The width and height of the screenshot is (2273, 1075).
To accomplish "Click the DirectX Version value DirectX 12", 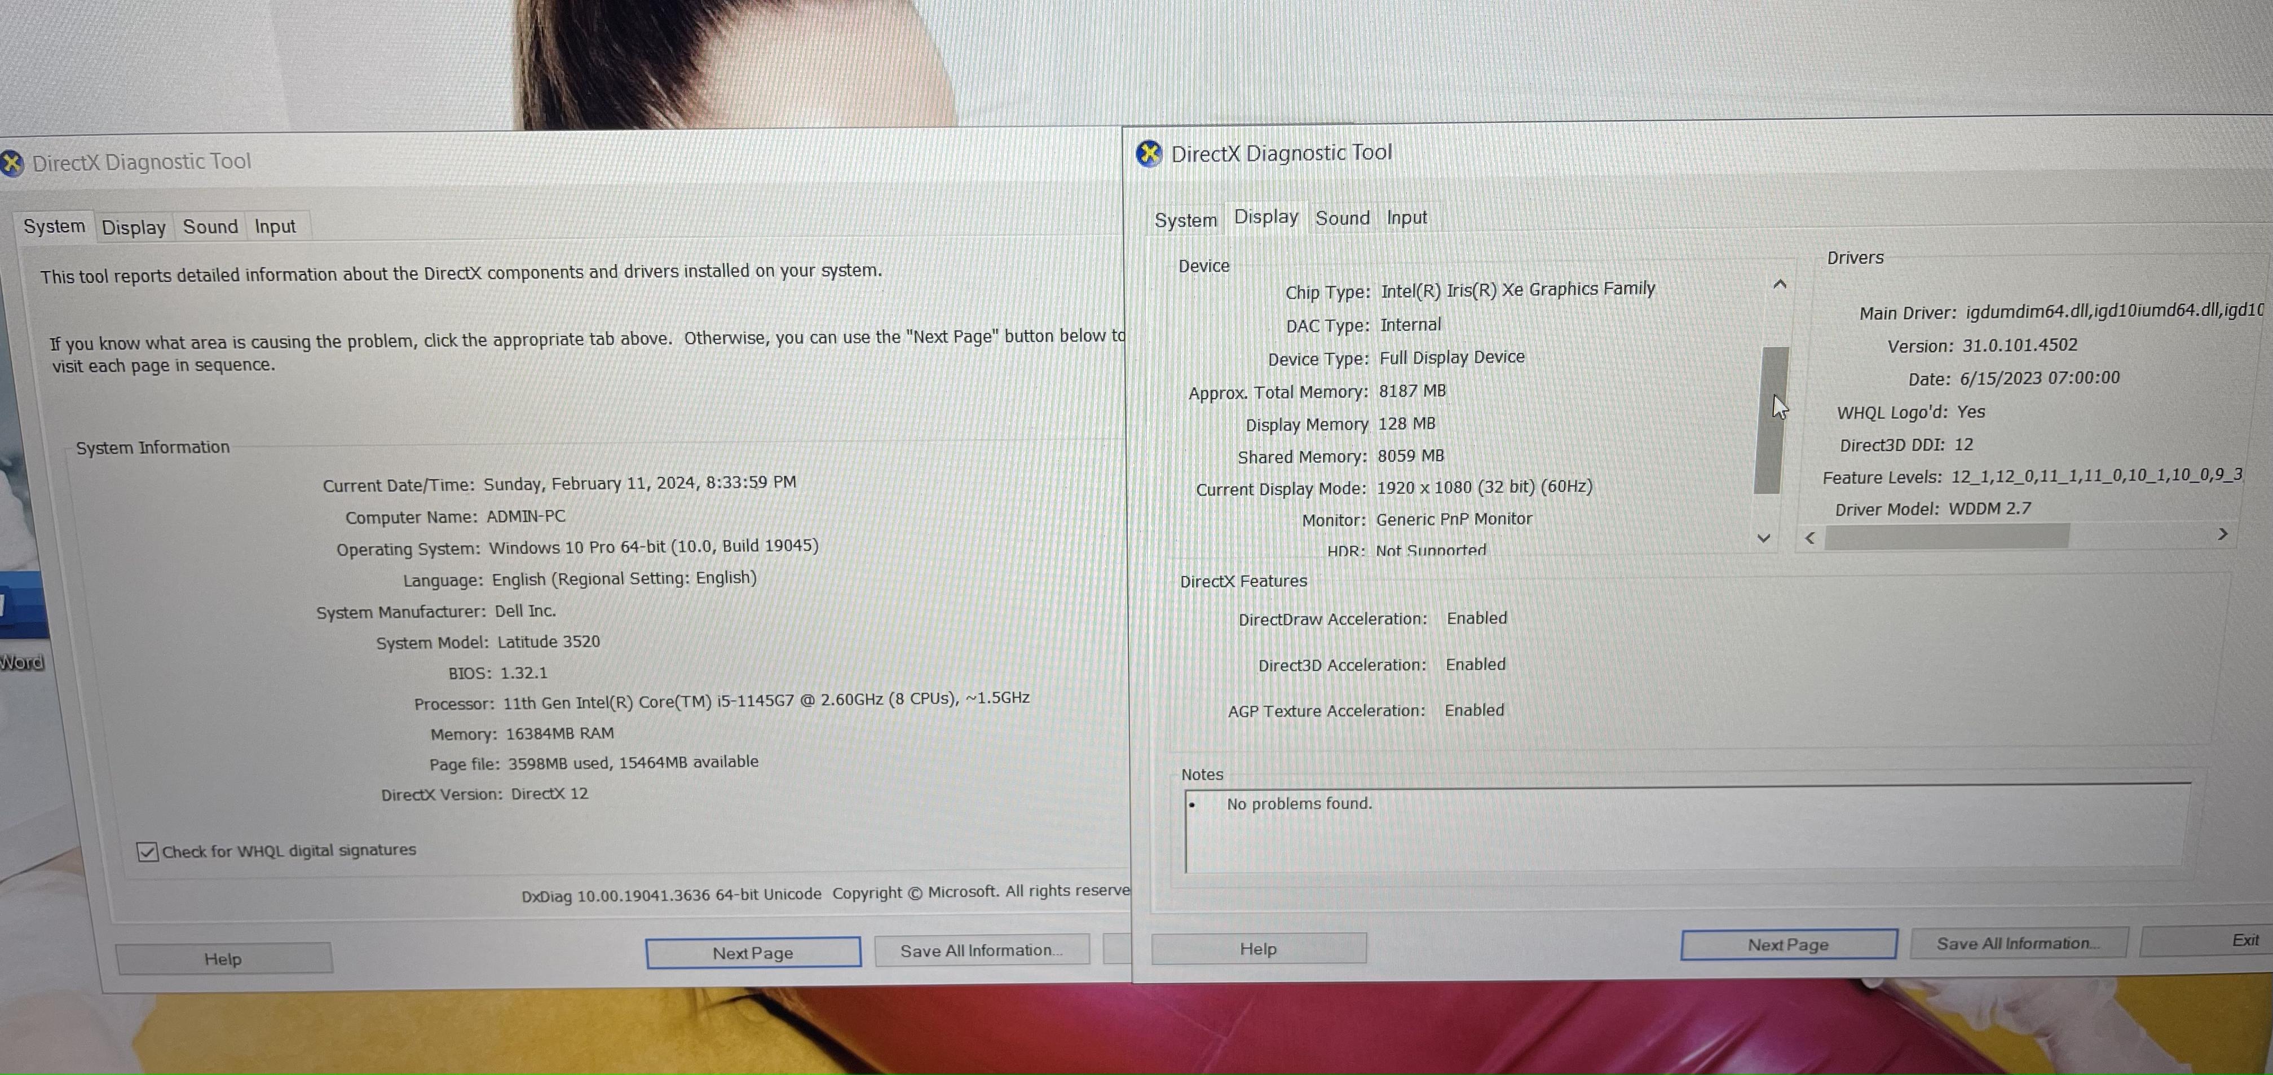I will pos(550,794).
